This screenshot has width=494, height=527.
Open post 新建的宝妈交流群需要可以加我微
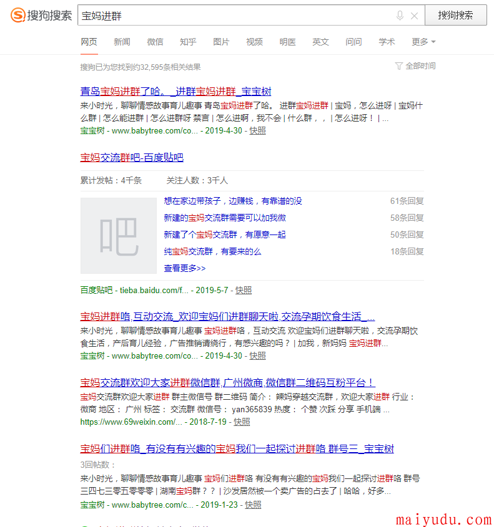click(x=225, y=218)
